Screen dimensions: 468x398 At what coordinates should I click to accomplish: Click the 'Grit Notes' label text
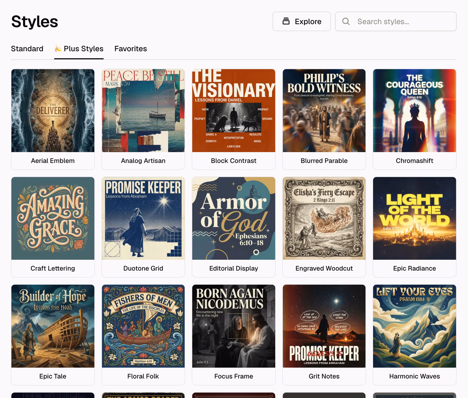324,376
